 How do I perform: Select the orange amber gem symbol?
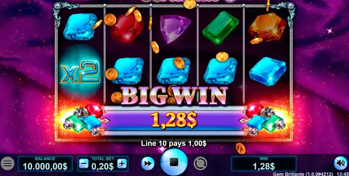point(267,27)
